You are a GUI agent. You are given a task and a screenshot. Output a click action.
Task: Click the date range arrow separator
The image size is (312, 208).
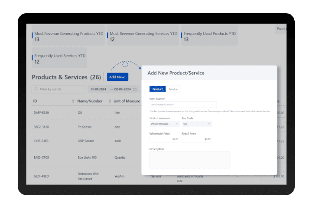(111, 89)
